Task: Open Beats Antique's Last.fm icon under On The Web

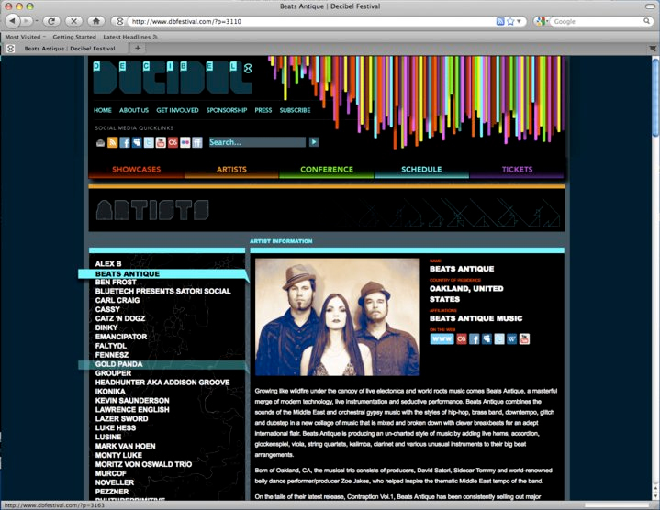Action: [462, 338]
